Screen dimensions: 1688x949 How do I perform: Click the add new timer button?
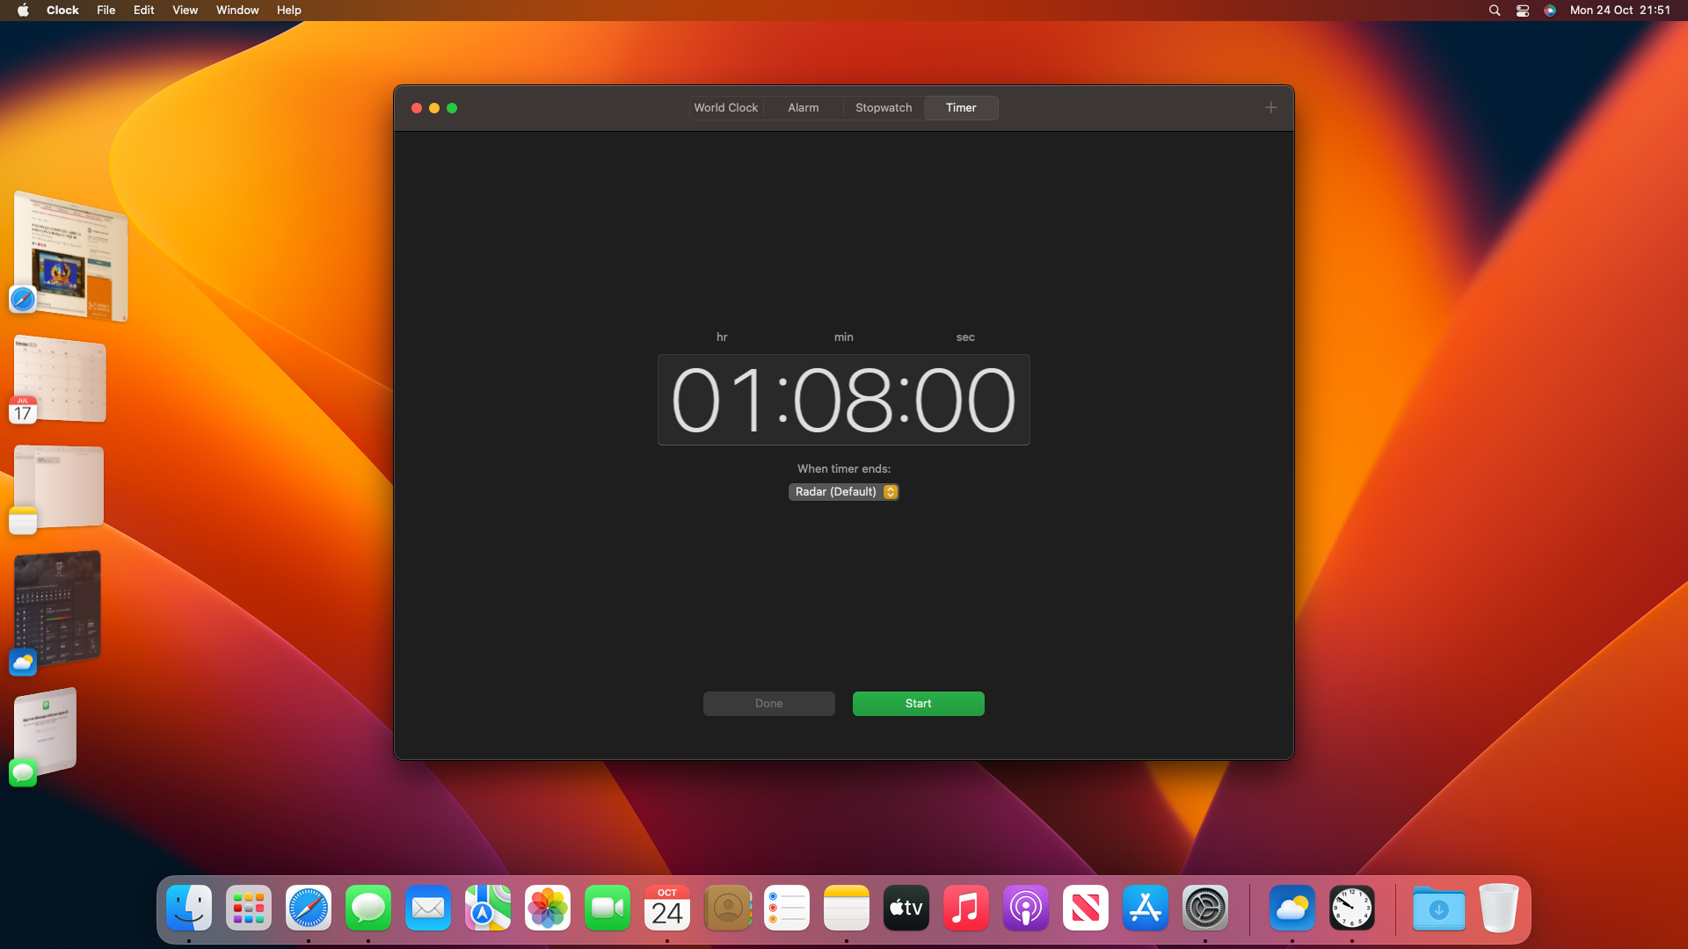tap(1272, 108)
